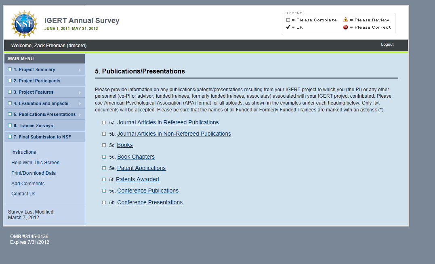Click the OK checkmark legend icon
Viewport: 435px width, 264px height.
tap(288, 27)
